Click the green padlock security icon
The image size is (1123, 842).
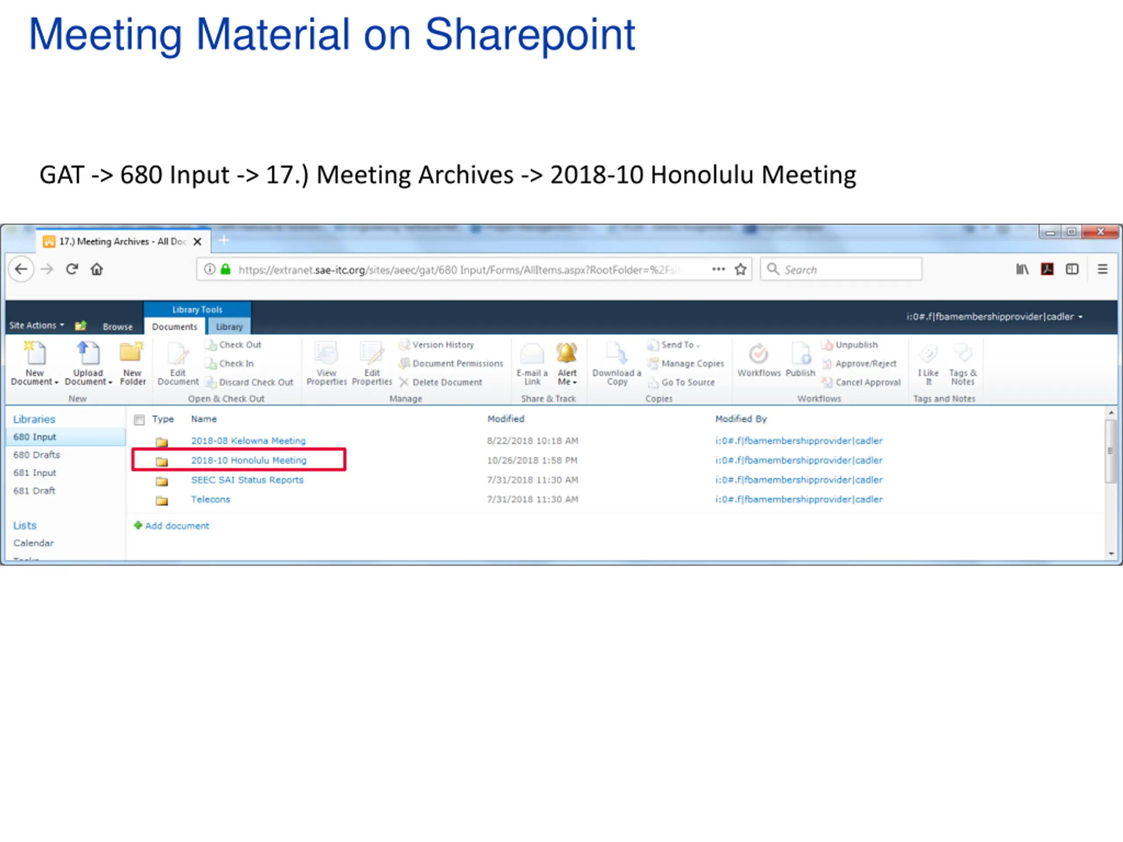(x=225, y=269)
